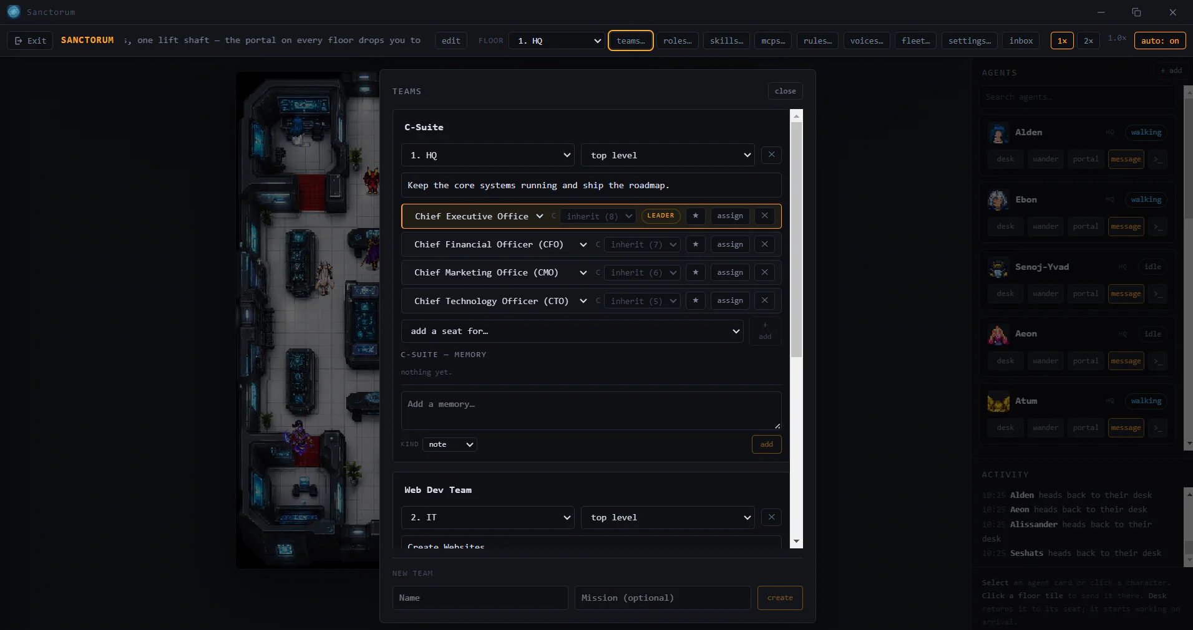The width and height of the screenshot is (1193, 630).
Task: Delete the C-Suite team with its X
Action: 772,155
